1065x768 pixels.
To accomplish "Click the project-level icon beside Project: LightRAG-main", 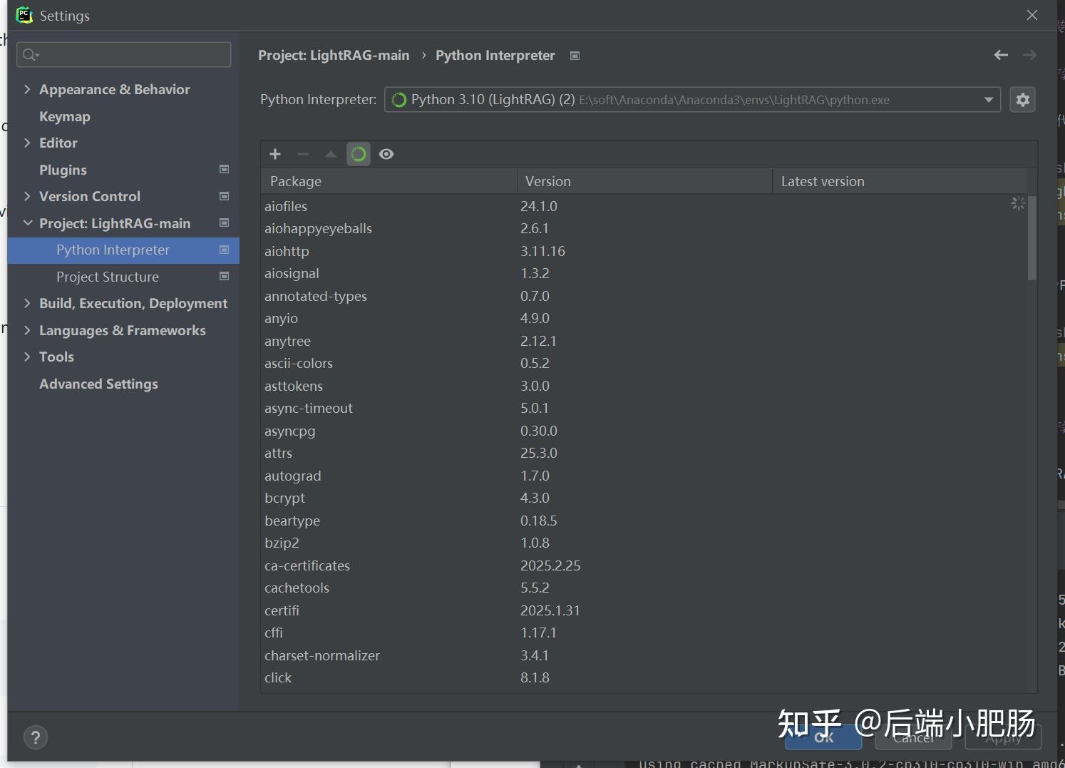I will [225, 222].
